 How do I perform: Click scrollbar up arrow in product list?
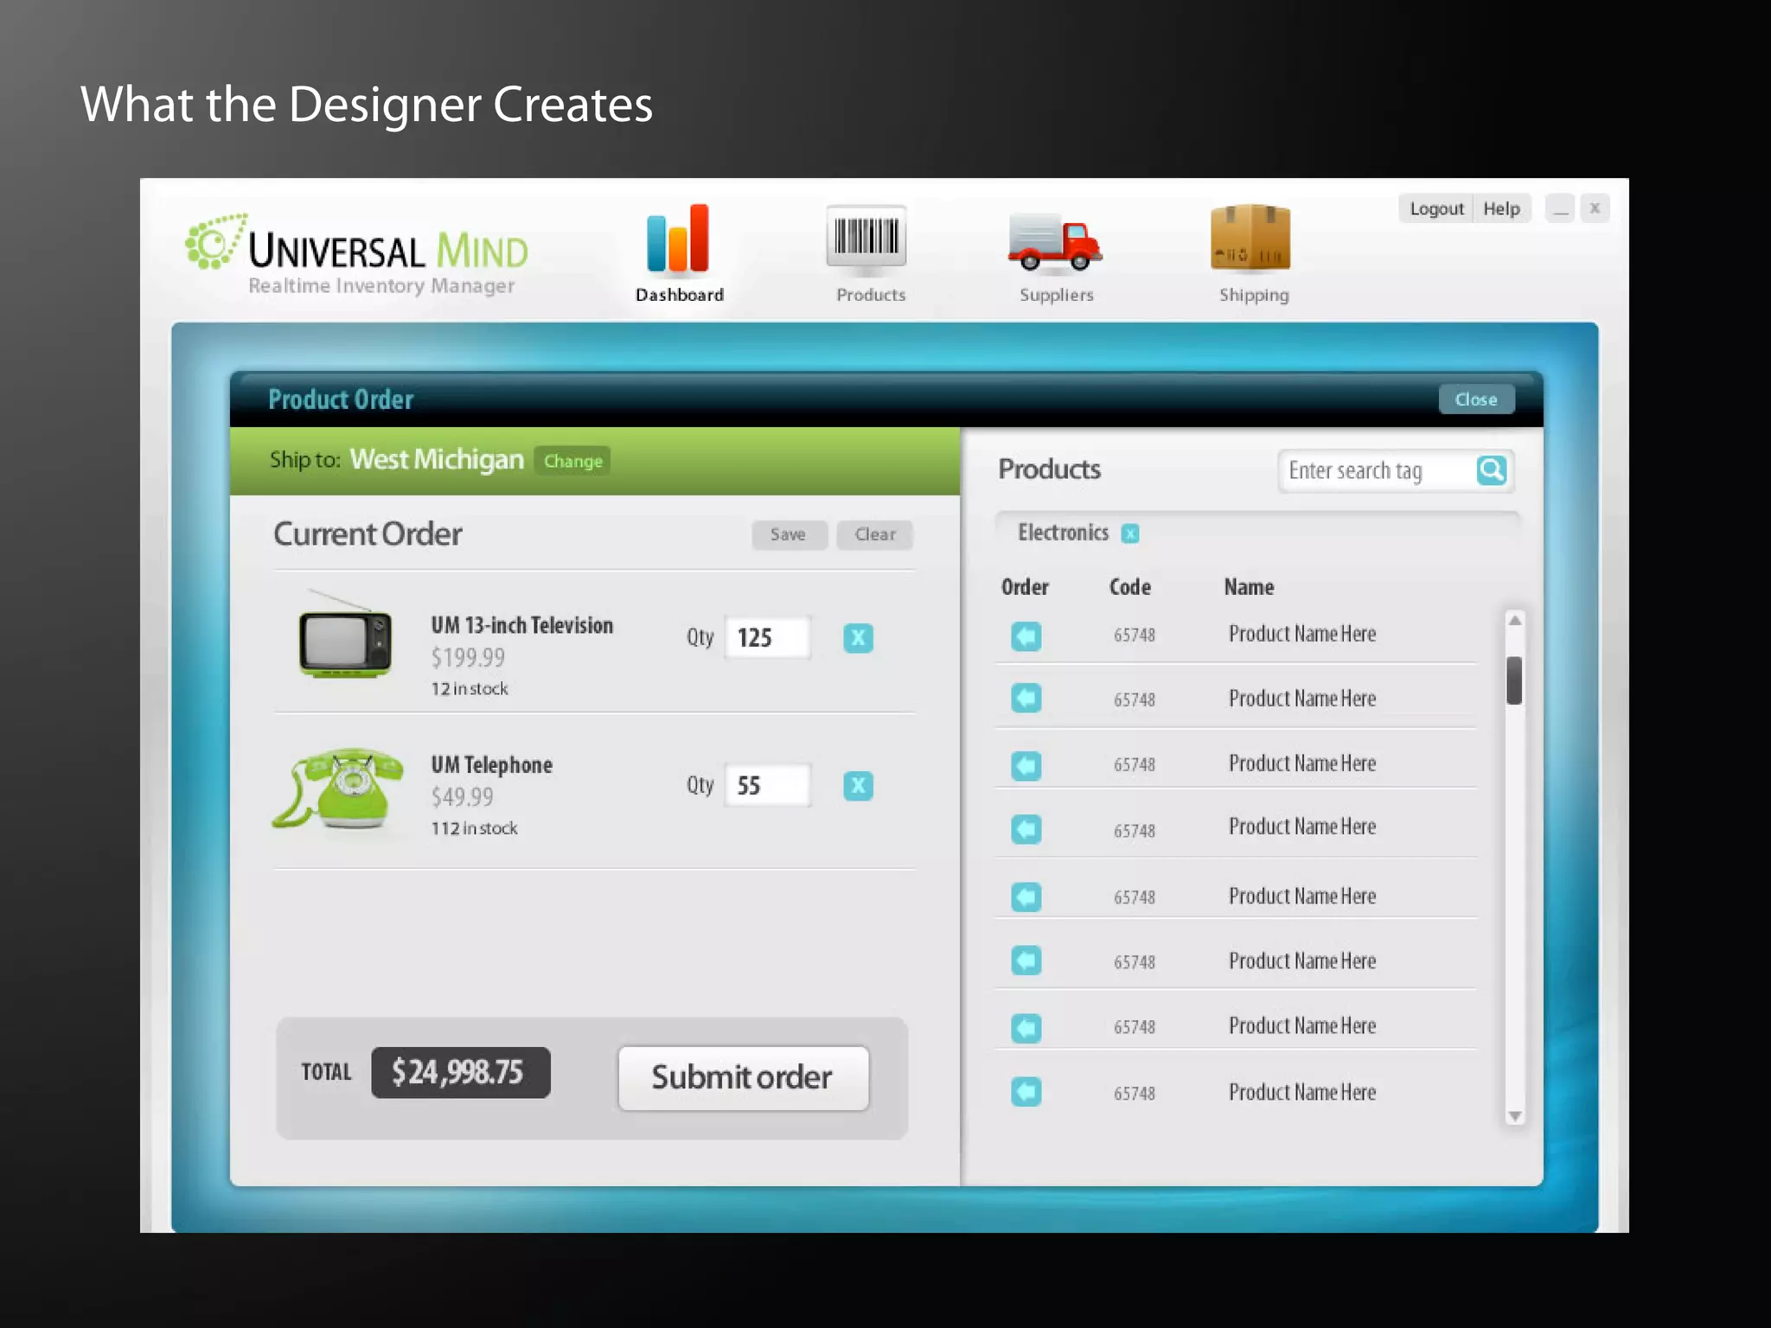(x=1514, y=621)
